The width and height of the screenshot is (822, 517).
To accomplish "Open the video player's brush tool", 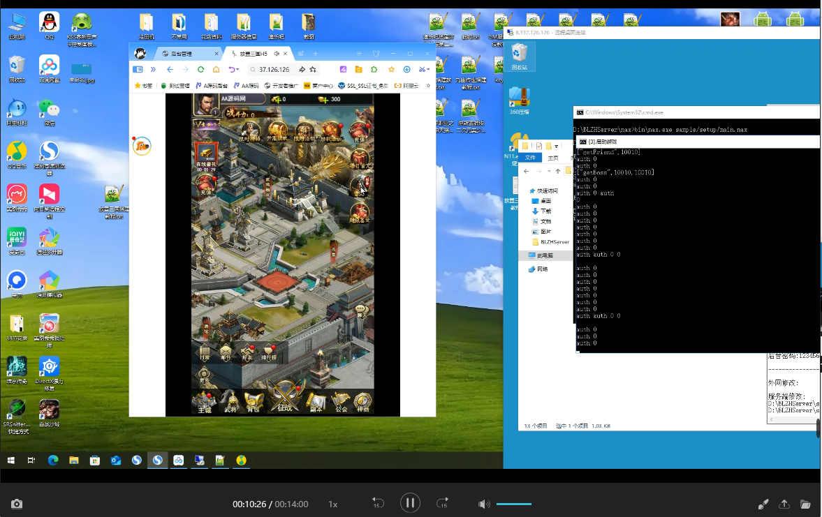I will [763, 504].
